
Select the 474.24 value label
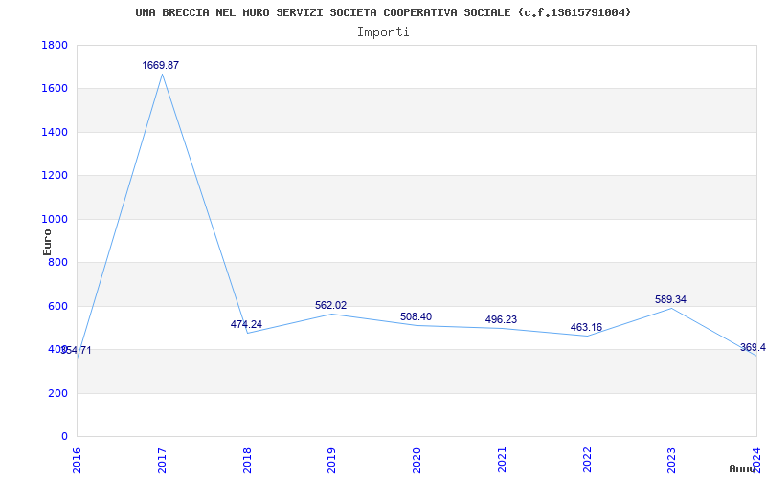tap(246, 324)
